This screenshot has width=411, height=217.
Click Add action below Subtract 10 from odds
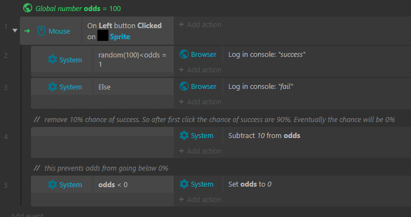[200, 151]
